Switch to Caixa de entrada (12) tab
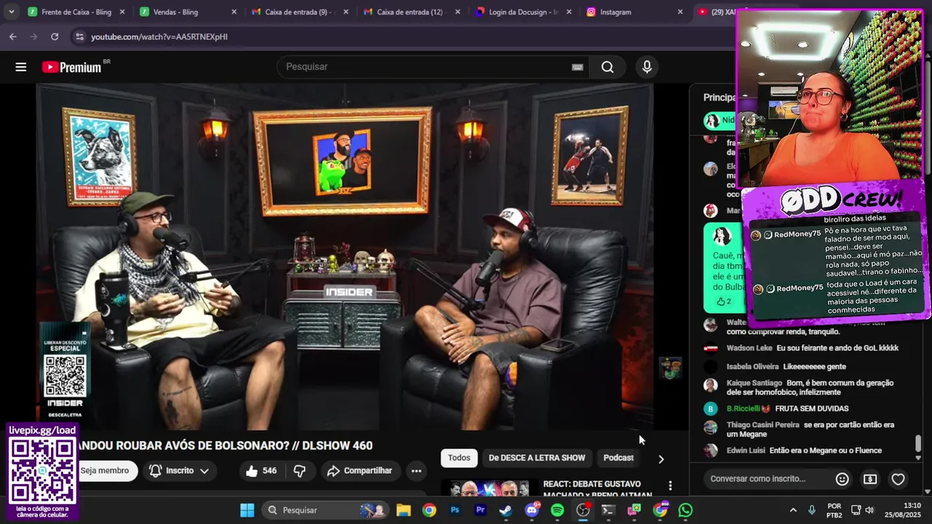932x524 pixels. click(411, 12)
